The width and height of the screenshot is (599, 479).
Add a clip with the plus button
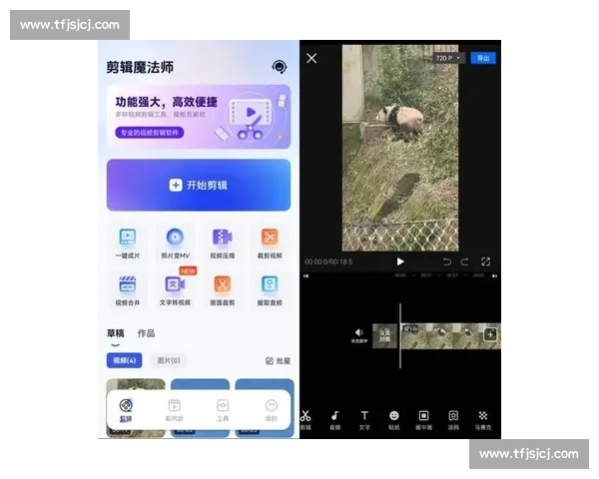click(490, 335)
